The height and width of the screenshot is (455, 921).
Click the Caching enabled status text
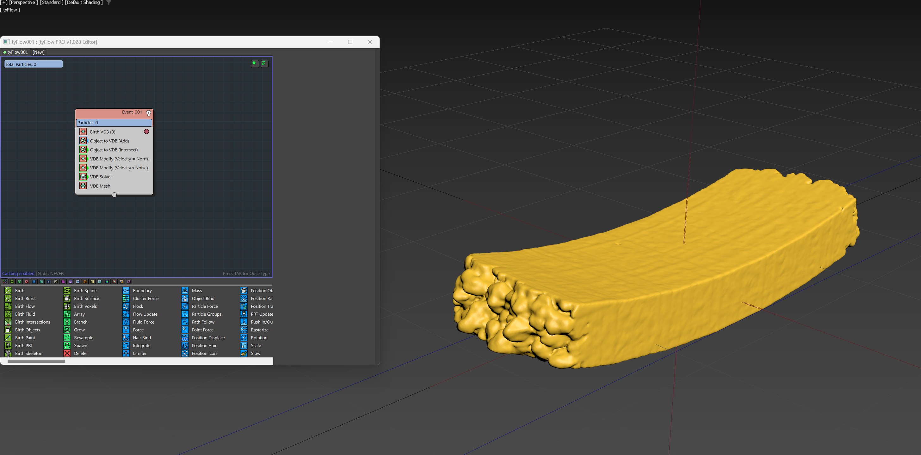click(18, 274)
